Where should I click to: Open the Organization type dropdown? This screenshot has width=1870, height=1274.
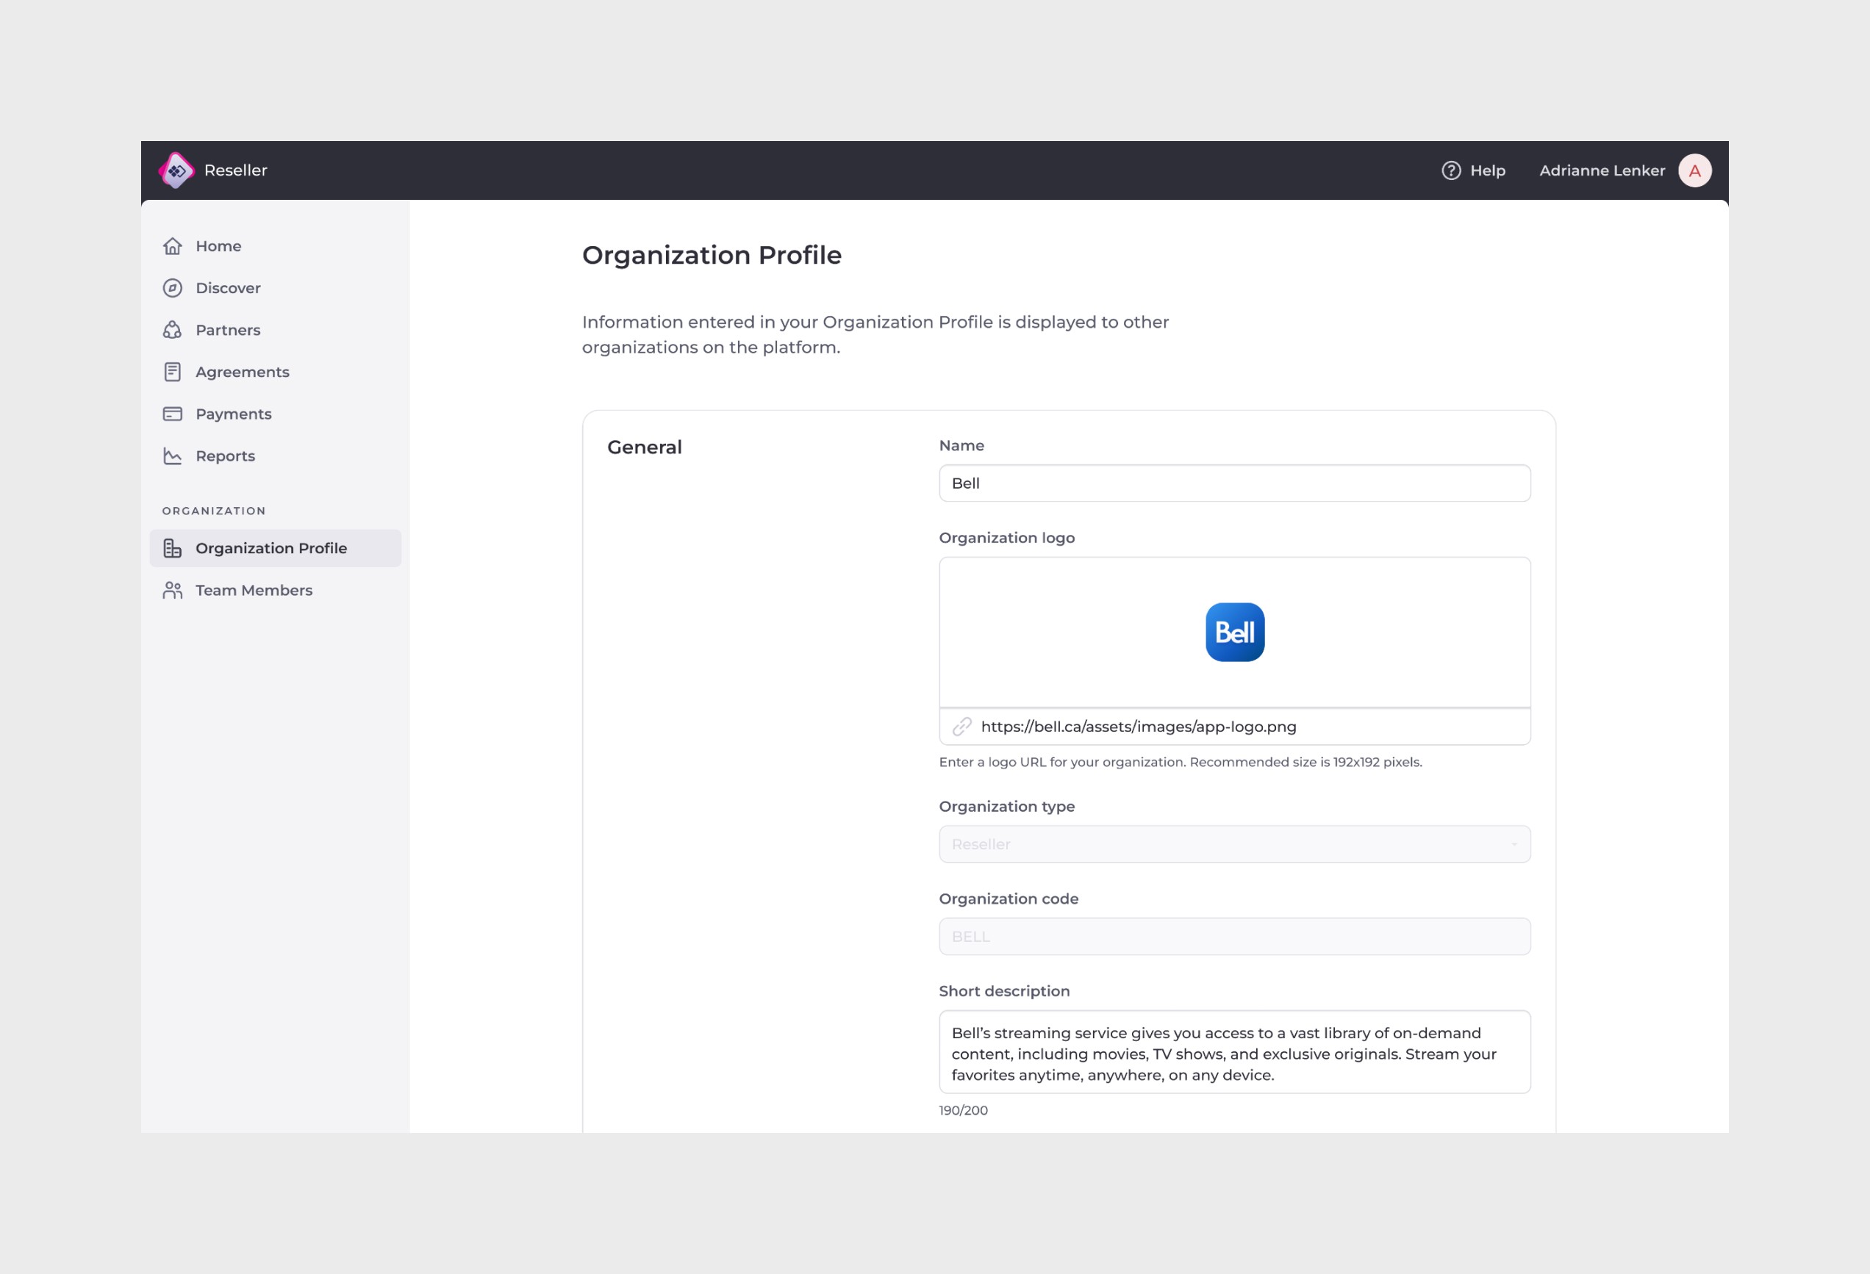(1234, 843)
